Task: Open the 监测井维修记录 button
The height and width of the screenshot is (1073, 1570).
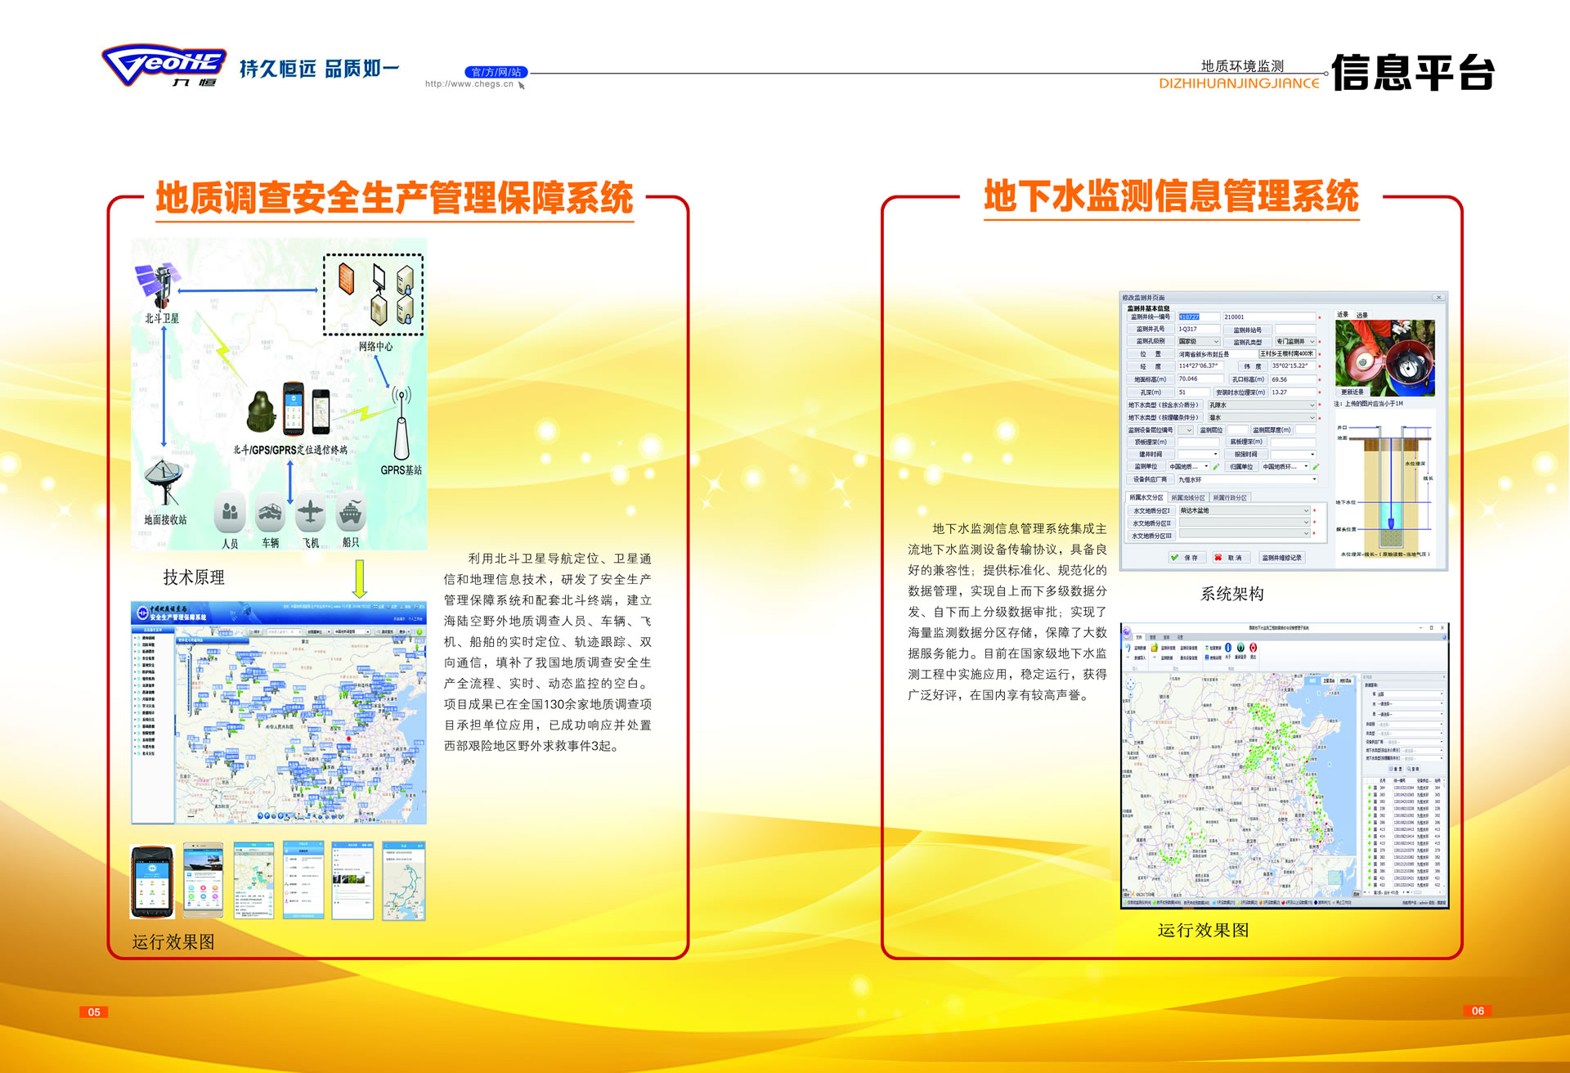Action: [1282, 558]
